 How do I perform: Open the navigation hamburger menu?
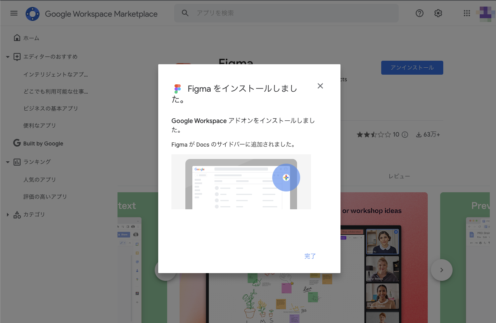pos(14,13)
